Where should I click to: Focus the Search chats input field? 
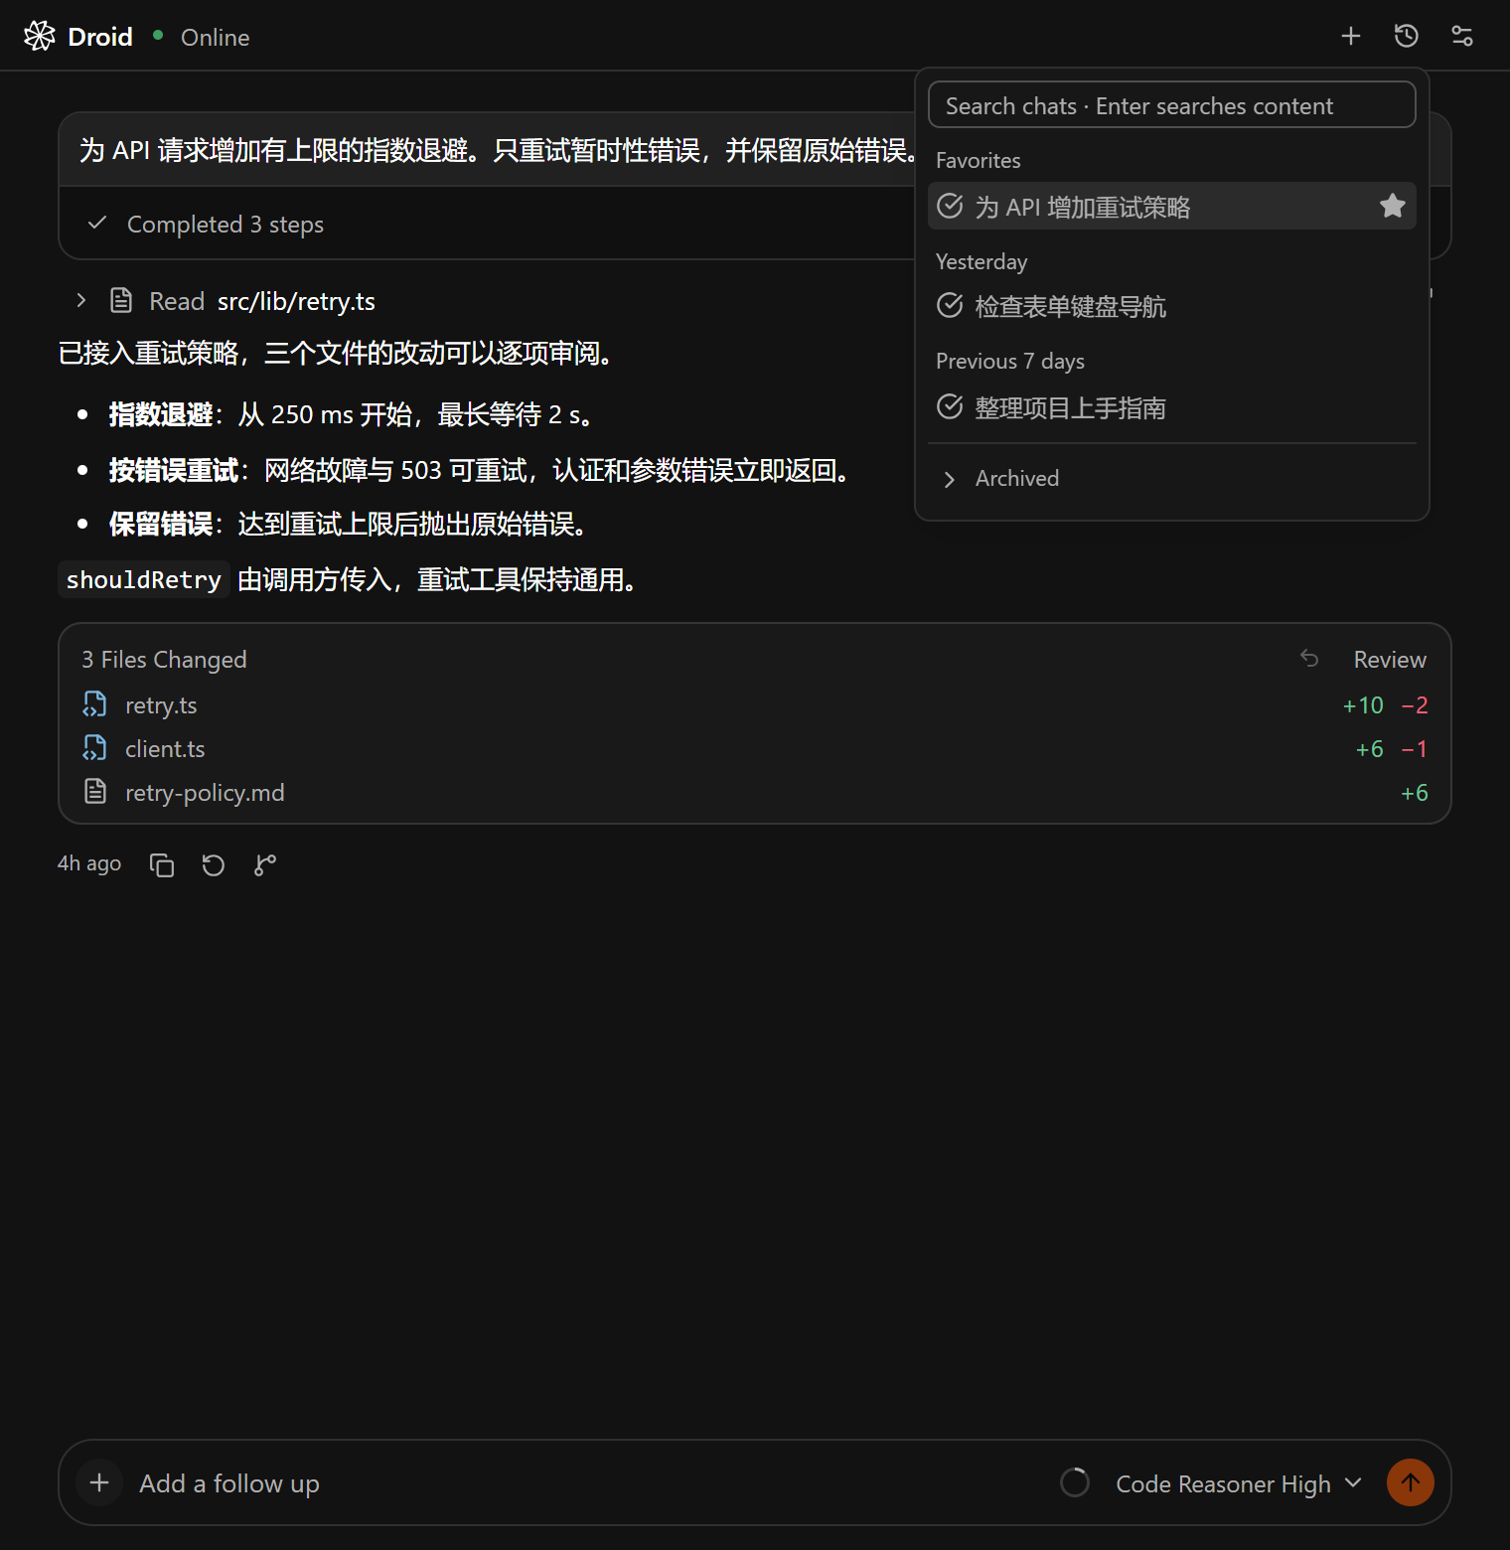1172,105
